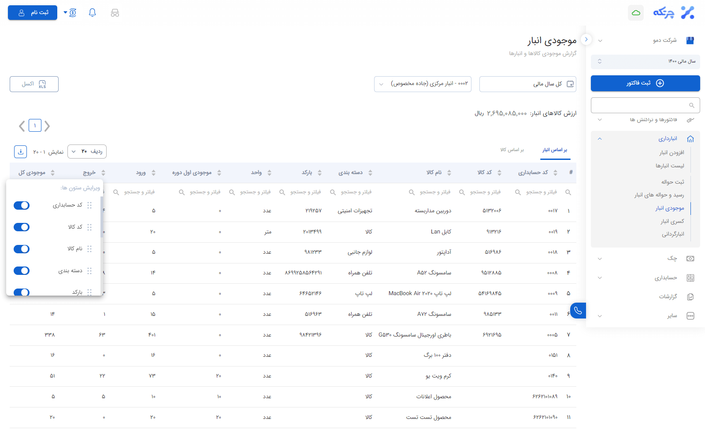Activate the incognito mode icon
The image size is (705, 448).
coord(115,13)
